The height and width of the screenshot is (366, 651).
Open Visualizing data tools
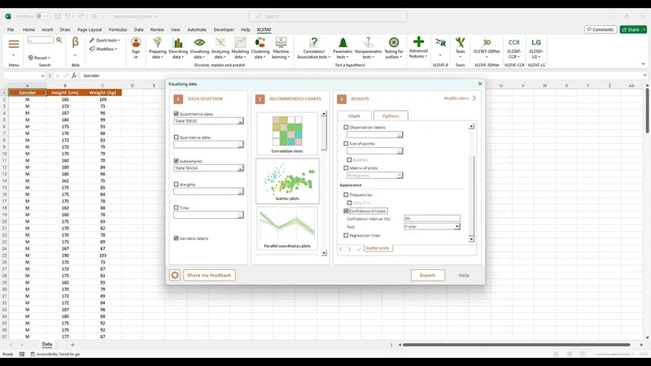click(199, 48)
